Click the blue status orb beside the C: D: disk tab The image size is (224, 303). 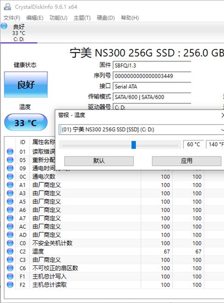(x=4, y=26)
